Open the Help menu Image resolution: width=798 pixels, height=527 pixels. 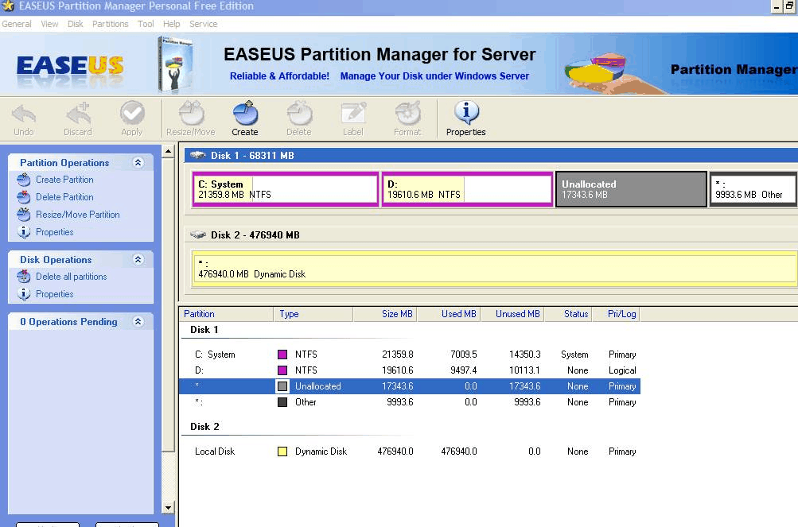172,24
